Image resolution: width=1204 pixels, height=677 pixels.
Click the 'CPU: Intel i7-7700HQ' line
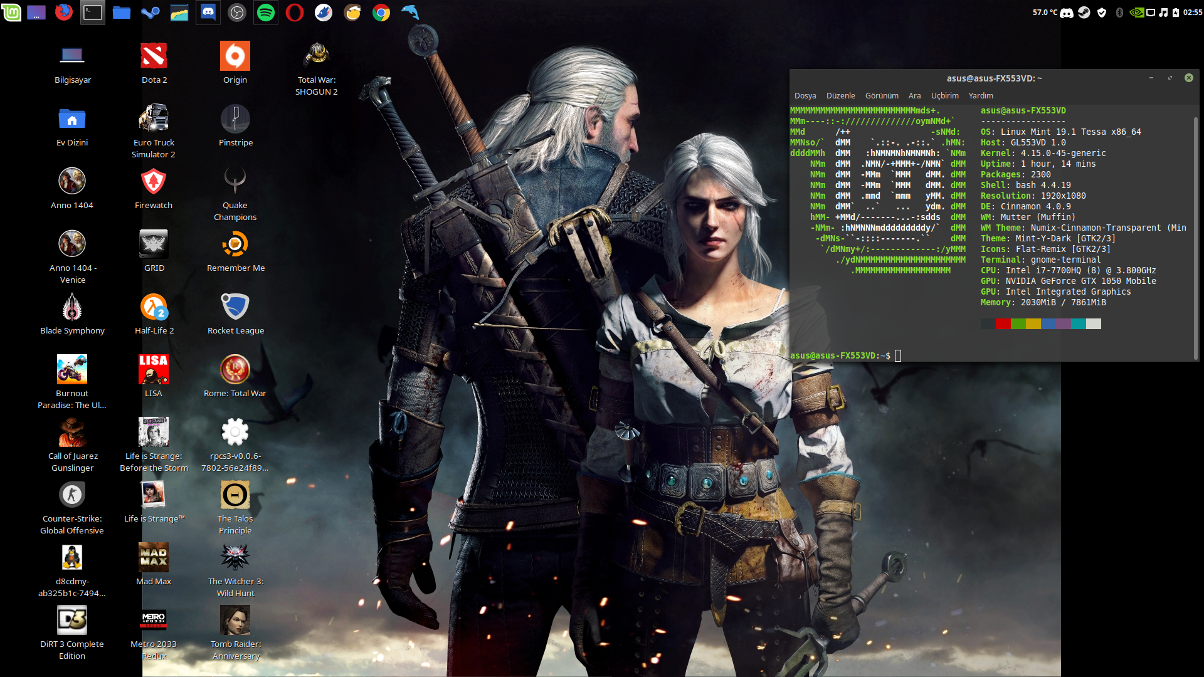[1068, 271]
